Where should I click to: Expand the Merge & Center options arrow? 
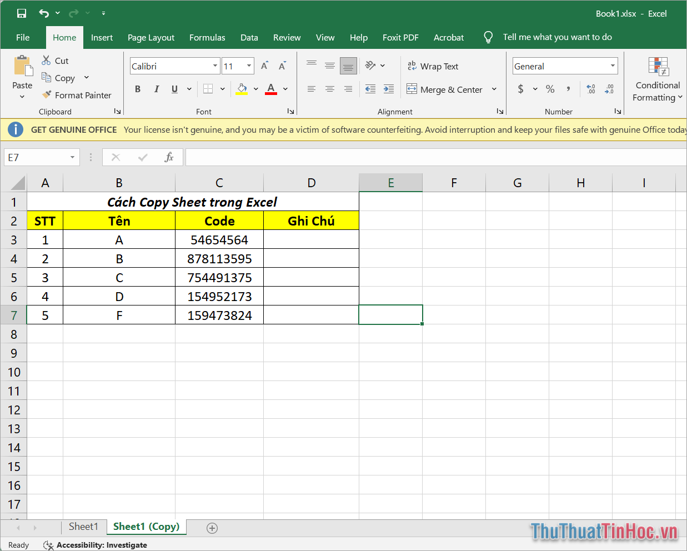[x=494, y=89]
